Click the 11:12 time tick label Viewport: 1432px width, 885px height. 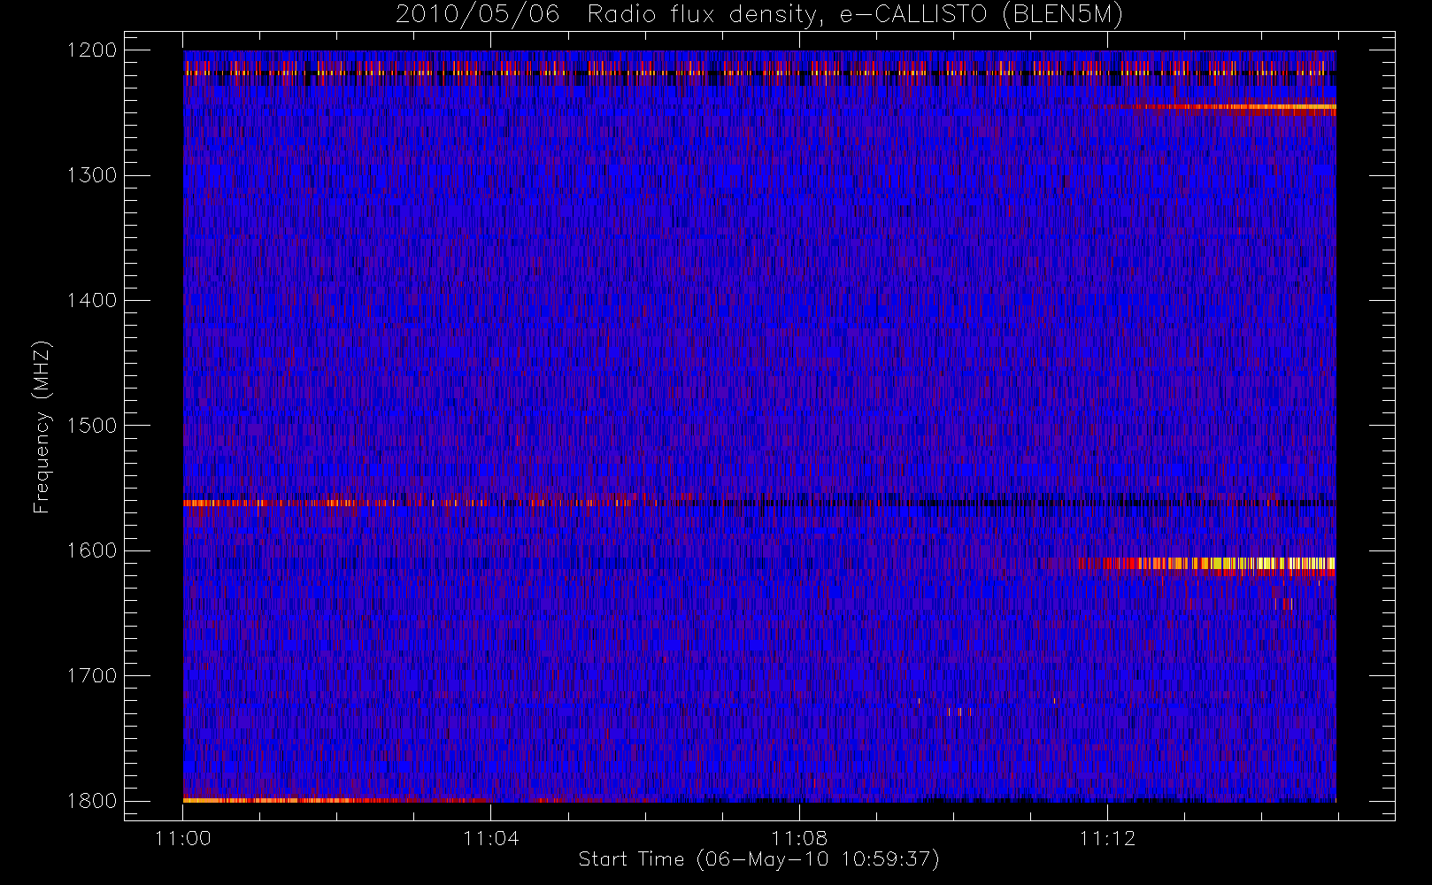tap(1107, 838)
